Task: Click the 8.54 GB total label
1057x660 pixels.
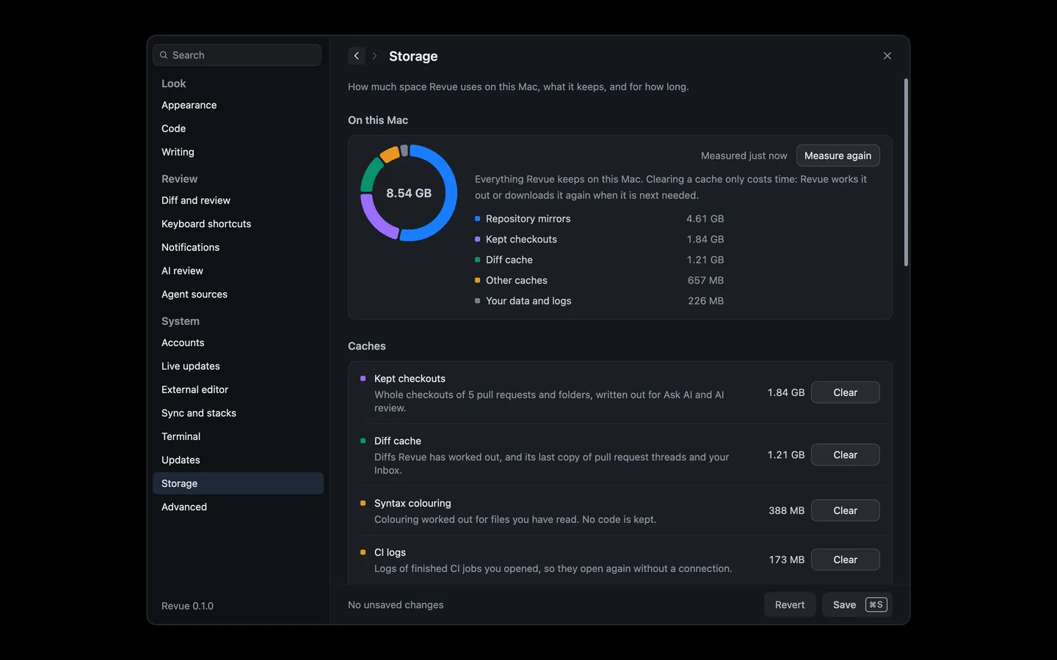Action: click(409, 193)
